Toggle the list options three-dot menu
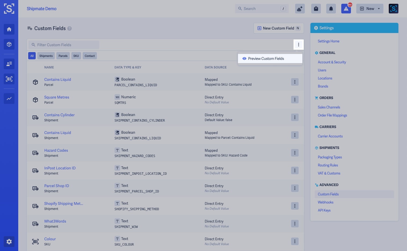This screenshot has height=251, width=407. point(299,45)
